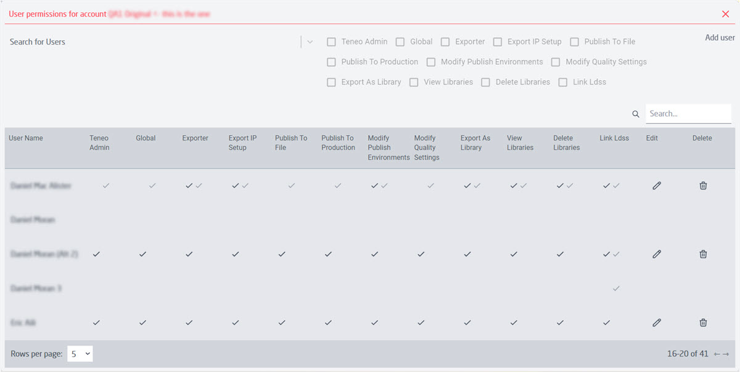Click the trash icon in the last user row
The image size is (740, 372).
703,323
